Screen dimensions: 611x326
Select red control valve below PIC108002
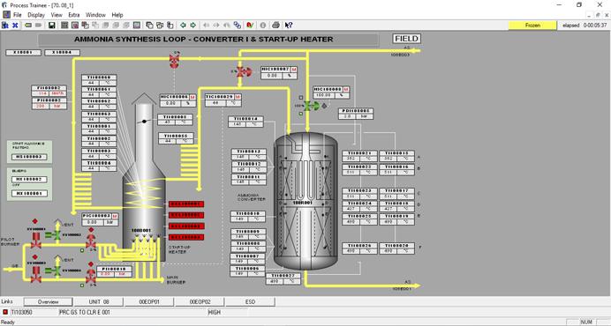[x=91, y=241]
